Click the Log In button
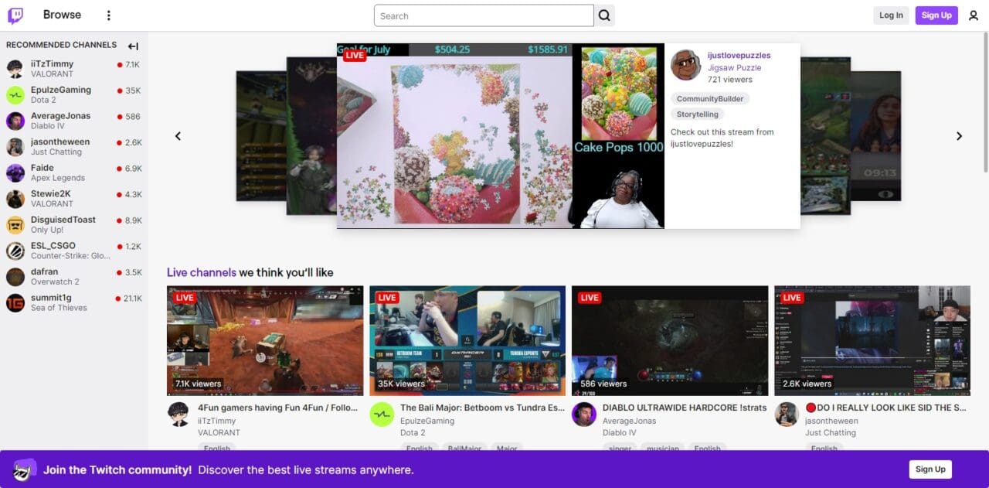The image size is (989, 488). [891, 15]
